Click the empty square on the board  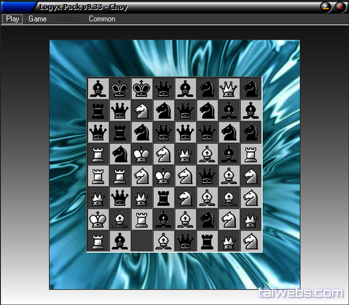tap(142, 241)
